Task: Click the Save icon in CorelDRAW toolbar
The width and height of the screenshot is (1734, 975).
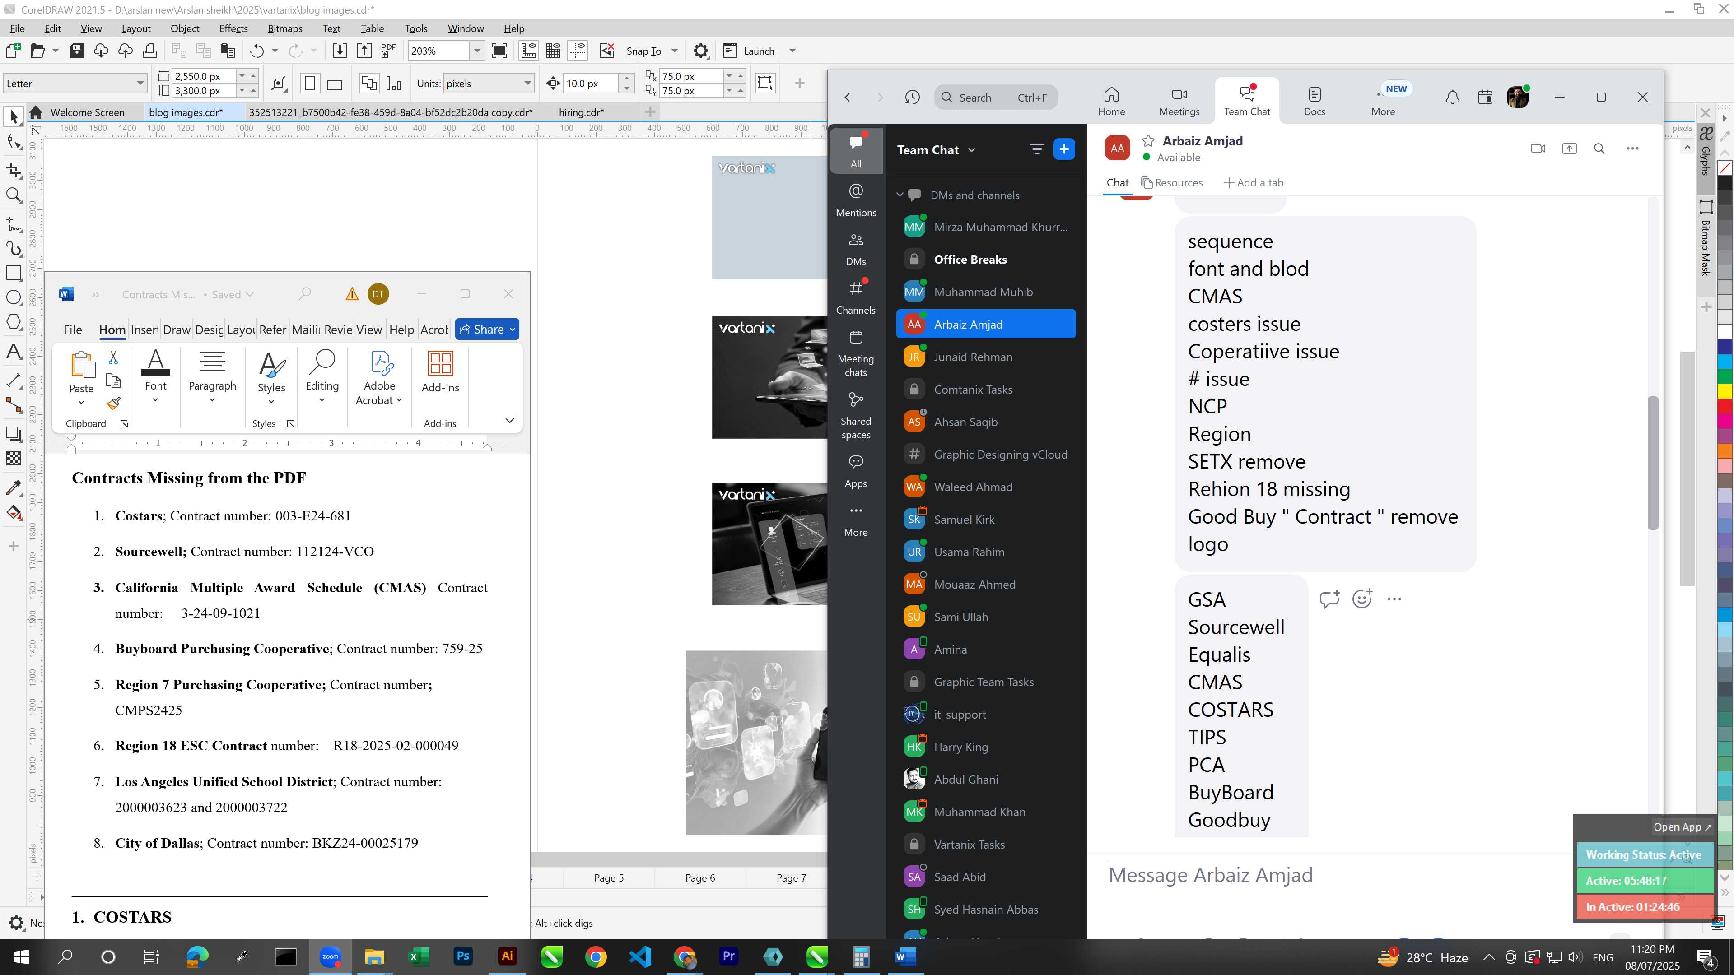Action: click(77, 51)
